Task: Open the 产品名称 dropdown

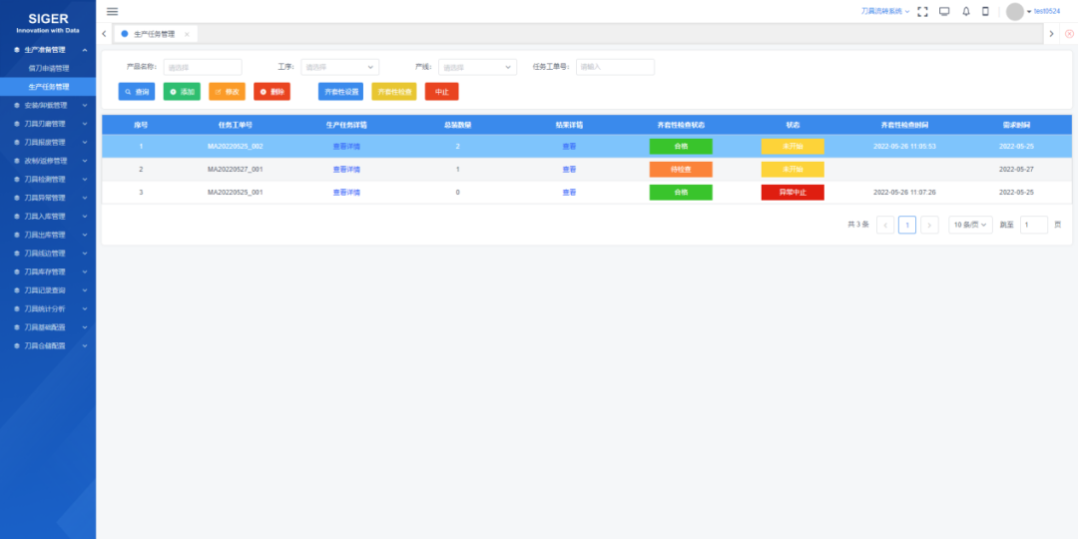Action: coord(203,68)
